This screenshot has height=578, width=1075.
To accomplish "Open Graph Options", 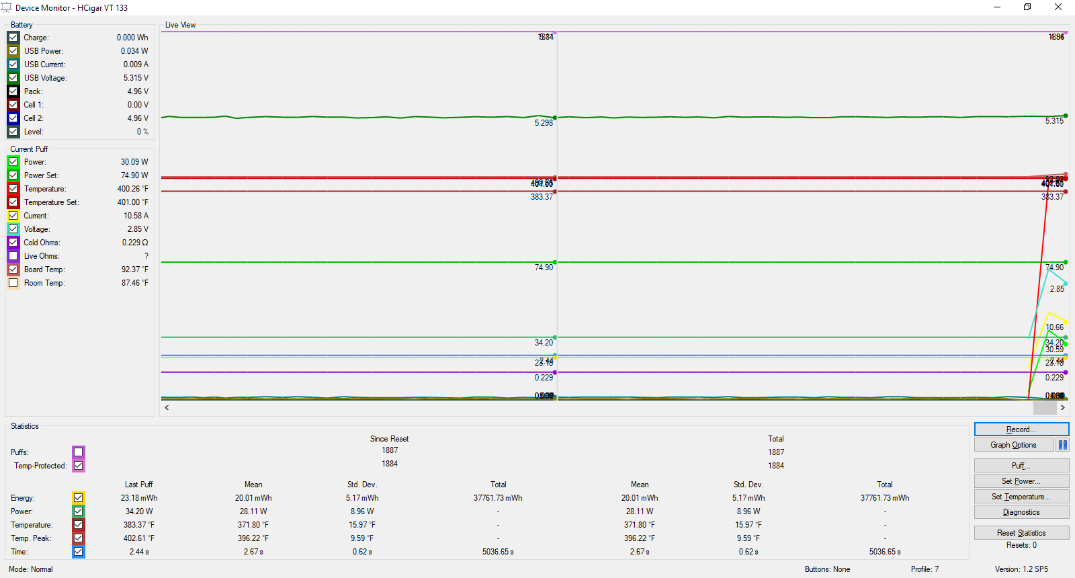I will coord(1013,445).
